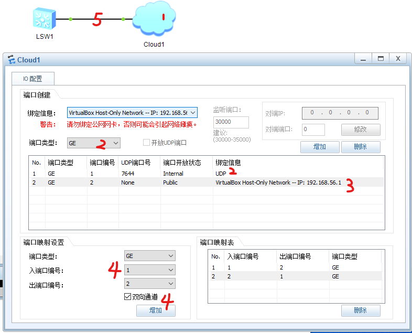This screenshot has height=333, width=412.
Task: Close the Cloud1 dialog window
Action: pos(398,59)
